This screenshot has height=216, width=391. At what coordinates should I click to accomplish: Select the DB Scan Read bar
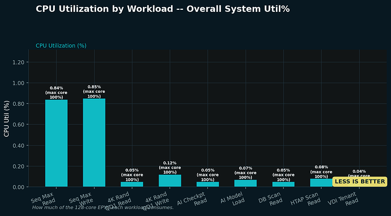[x=283, y=184]
